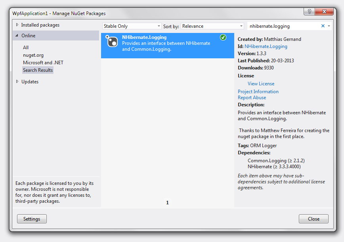Click the Downloads: 9330 text
The image size is (344, 242).
click(256, 67)
